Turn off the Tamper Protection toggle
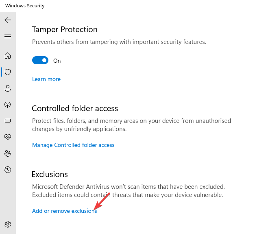This screenshot has height=234, width=255. (x=40, y=61)
